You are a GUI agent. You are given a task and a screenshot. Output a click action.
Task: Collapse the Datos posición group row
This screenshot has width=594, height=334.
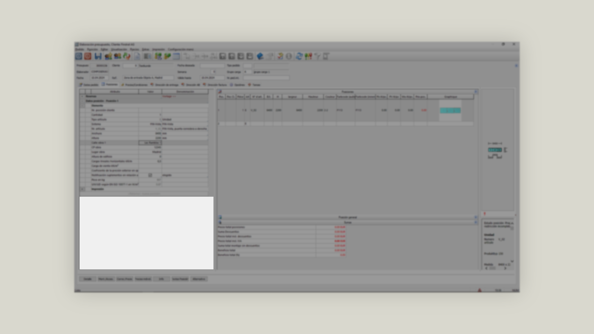(82, 101)
